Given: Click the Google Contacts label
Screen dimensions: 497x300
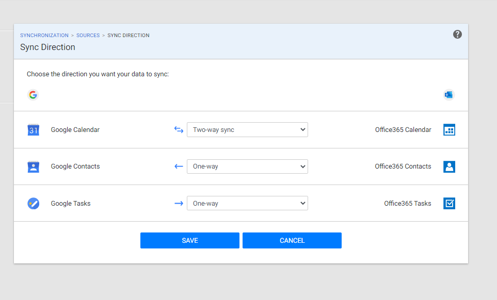Looking at the screenshot, I should pyautogui.click(x=75, y=166).
